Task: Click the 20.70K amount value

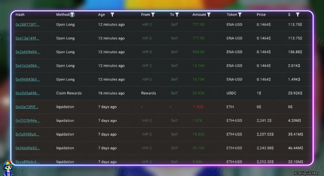Action: [x=198, y=148]
